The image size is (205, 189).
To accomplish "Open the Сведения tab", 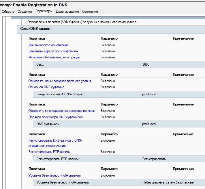I will (x=25, y=12).
